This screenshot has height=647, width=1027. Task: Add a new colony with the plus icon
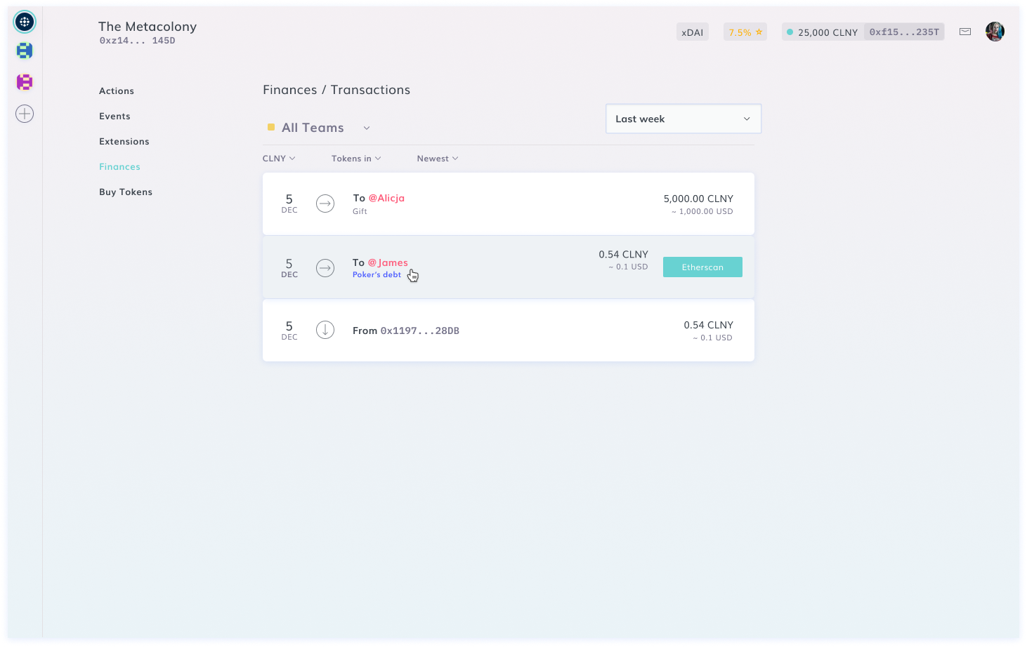click(25, 114)
